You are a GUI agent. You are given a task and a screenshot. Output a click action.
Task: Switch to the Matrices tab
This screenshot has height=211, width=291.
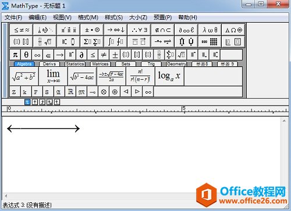(100, 64)
